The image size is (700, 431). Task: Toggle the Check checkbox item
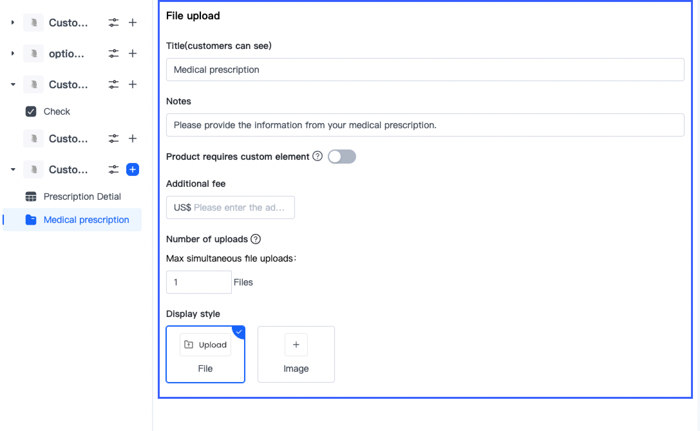pyautogui.click(x=31, y=111)
